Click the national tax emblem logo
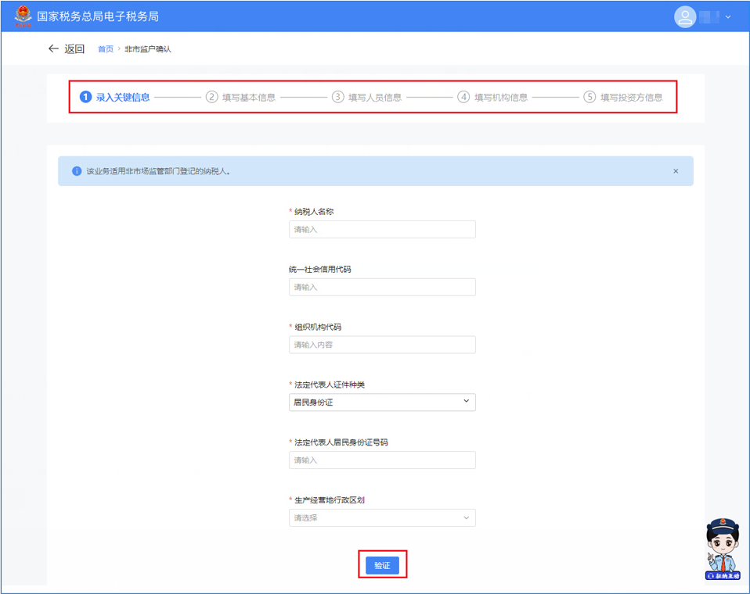This screenshot has width=750, height=594. point(23,16)
